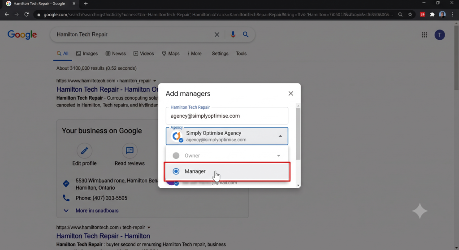Bookmark this page with the star icon
The width and height of the screenshot is (459, 250).
click(410, 14)
